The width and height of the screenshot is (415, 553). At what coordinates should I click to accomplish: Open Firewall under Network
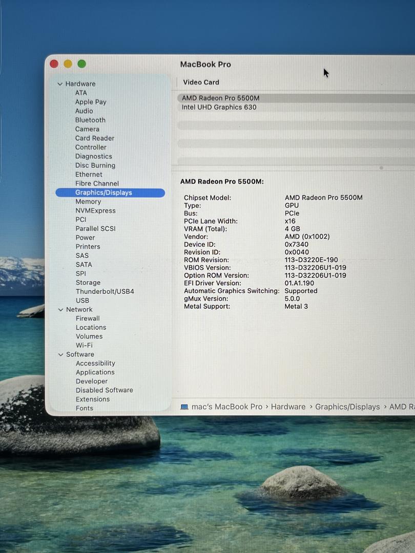[x=88, y=318]
